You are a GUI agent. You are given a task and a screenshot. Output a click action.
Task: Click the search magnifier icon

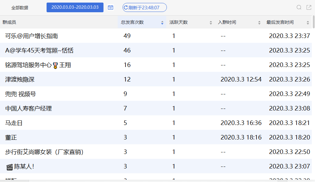tap(299, 7)
